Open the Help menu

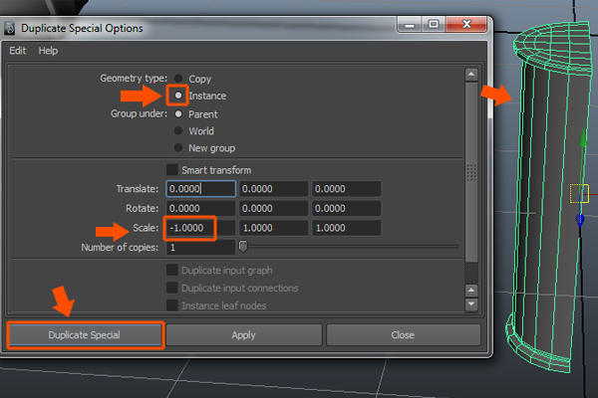click(48, 51)
